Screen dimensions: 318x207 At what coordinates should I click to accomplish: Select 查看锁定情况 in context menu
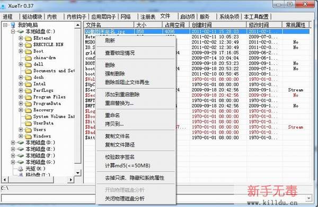click(x=136, y=53)
